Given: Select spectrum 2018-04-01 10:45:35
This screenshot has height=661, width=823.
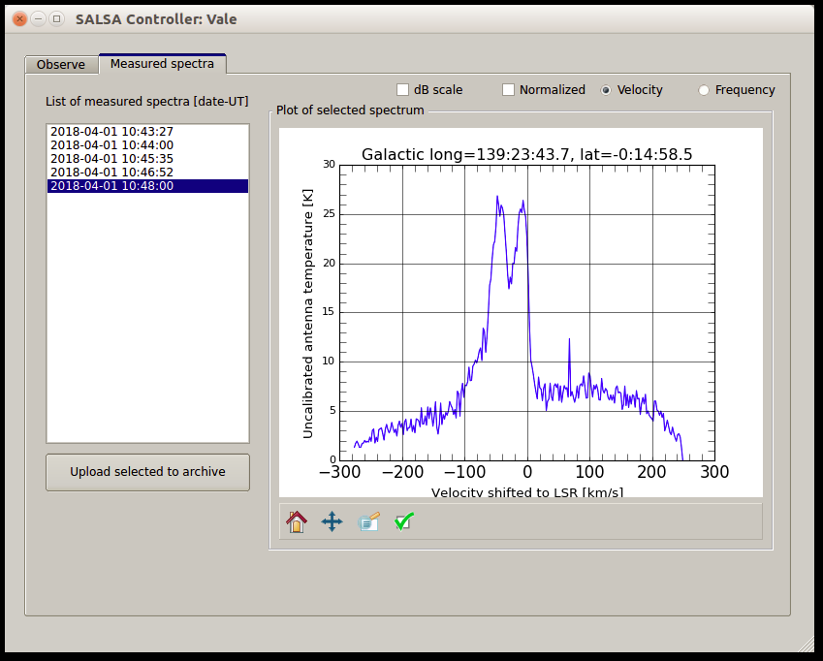Looking at the screenshot, I should (147, 158).
